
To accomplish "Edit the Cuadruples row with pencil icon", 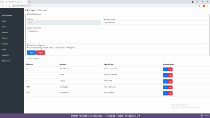I will click(165, 88).
